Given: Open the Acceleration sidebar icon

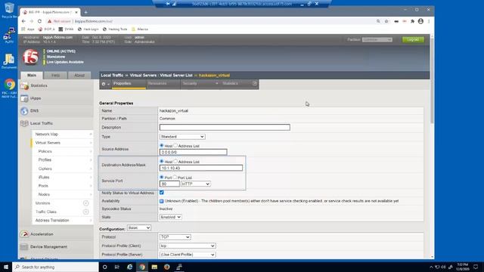Looking at the screenshot, I should [24, 234].
